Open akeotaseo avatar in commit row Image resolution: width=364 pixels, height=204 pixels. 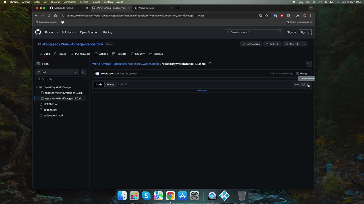[x=97, y=73]
